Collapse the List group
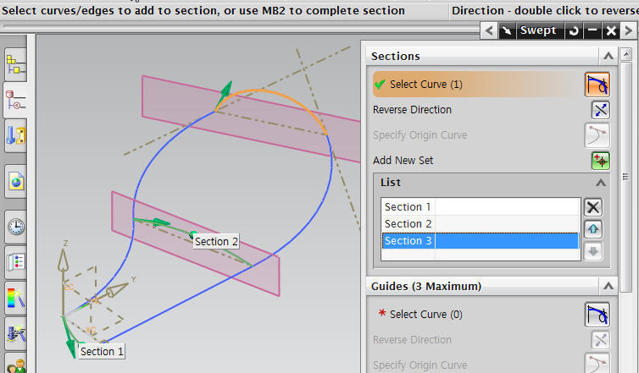The image size is (639, 373). pyautogui.click(x=601, y=183)
